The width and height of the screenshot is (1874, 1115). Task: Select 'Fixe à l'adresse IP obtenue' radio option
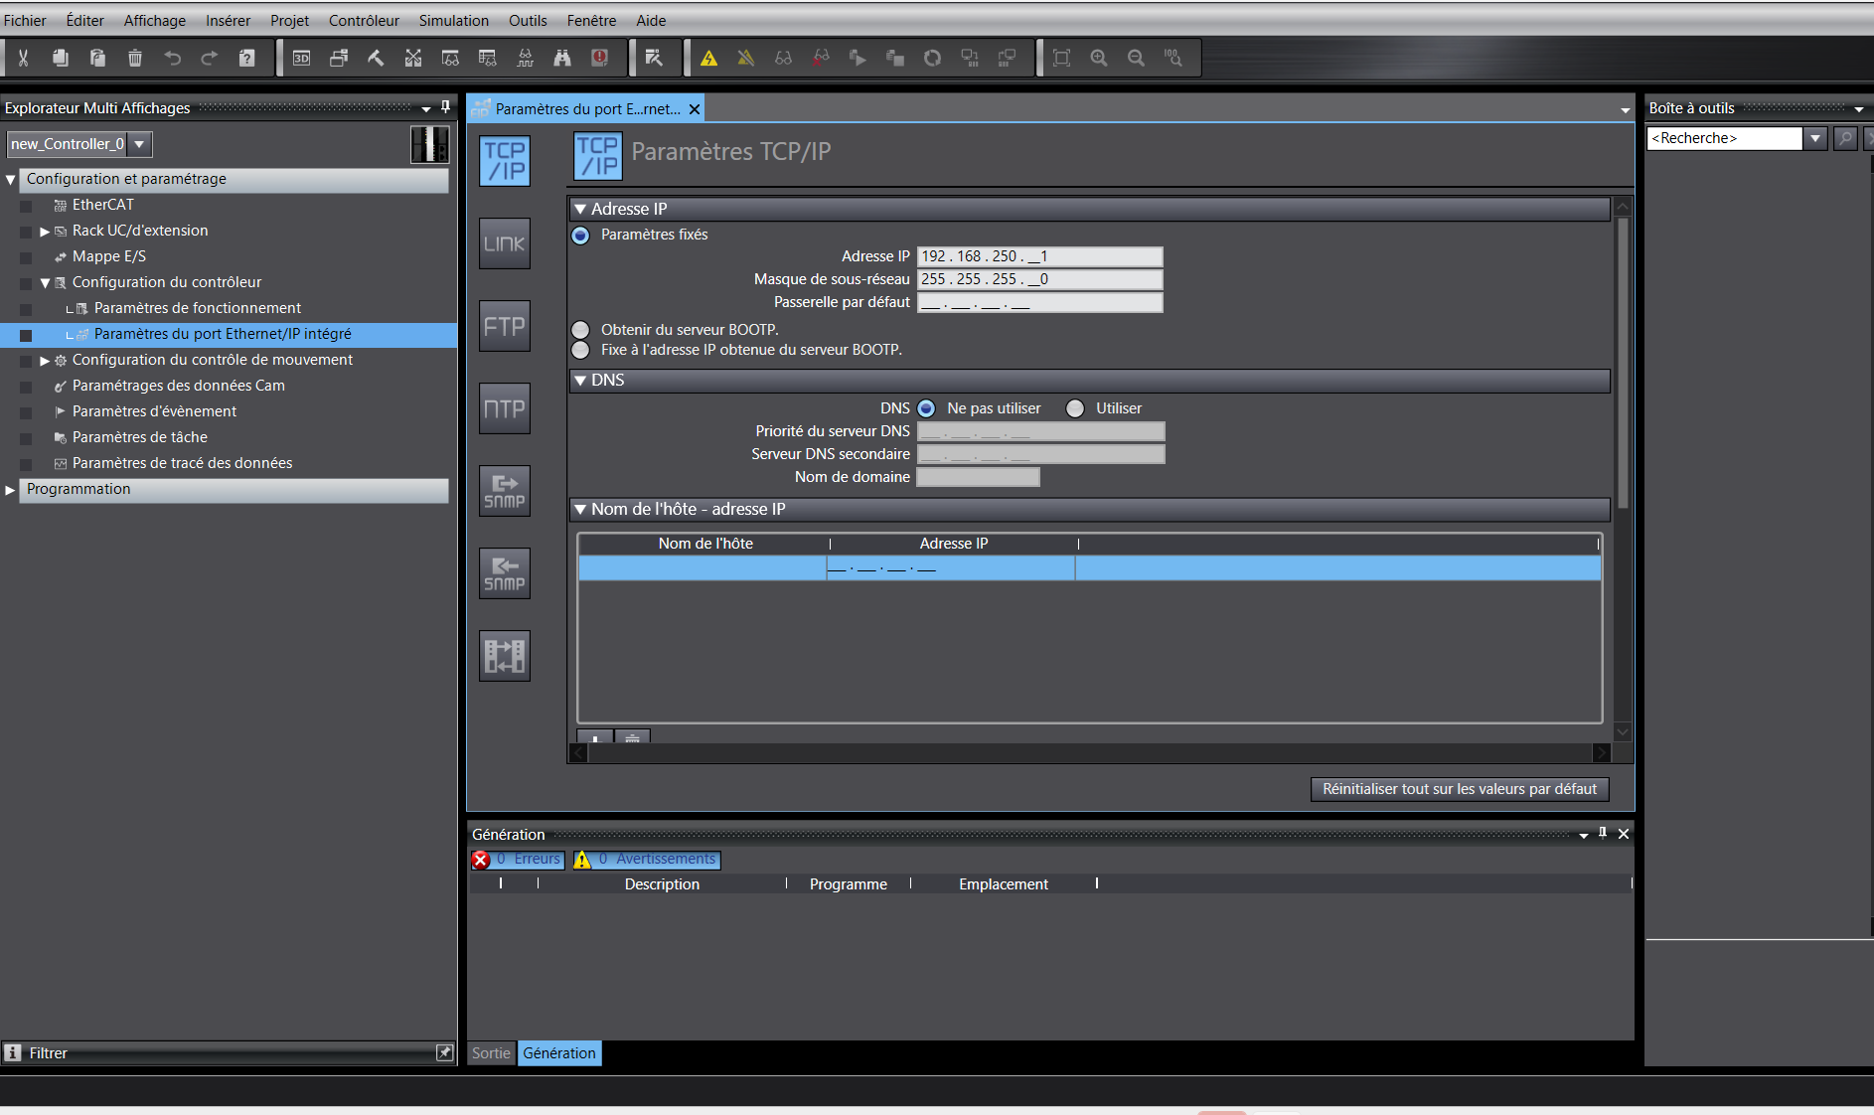click(x=581, y=350)
